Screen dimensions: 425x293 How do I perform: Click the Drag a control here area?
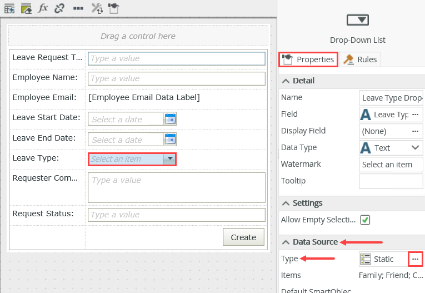click(x=138, y=36)
